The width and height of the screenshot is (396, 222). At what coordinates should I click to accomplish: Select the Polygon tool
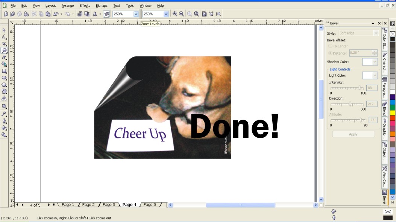[x=5, y=85]
